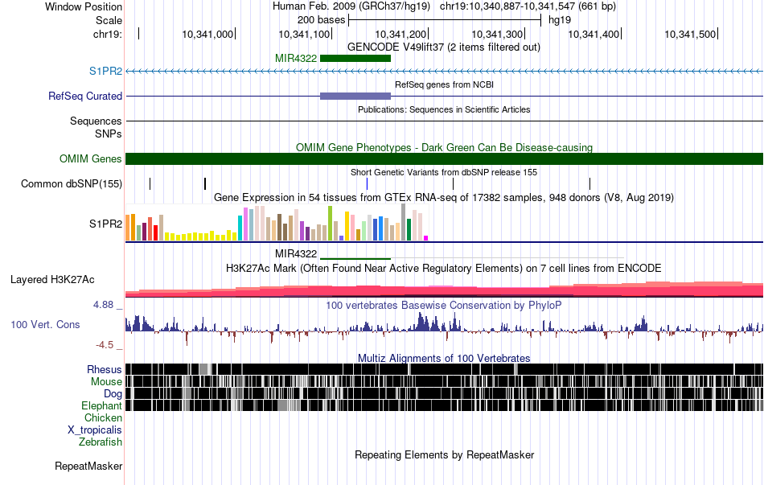Viewport: 764px width, 485px height.
Task: Click the 10,341,400 ruler coordinate
Action: point(594,34)
